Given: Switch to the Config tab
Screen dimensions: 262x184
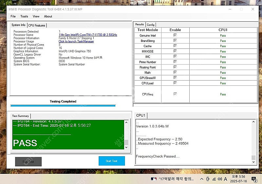Looking at the screenshot, I should [x=151, y=25].
